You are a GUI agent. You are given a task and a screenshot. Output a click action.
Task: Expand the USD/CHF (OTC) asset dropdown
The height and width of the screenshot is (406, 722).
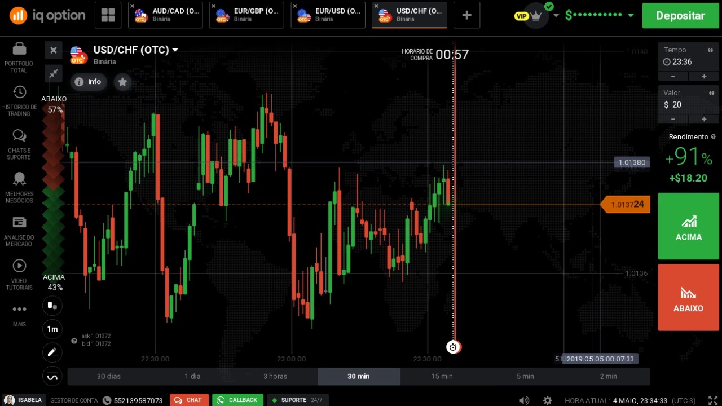[175, 50]
